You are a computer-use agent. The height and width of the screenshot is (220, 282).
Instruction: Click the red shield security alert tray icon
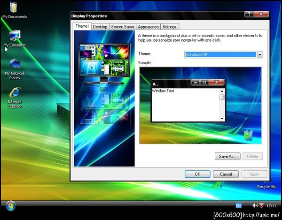(261, 205)
